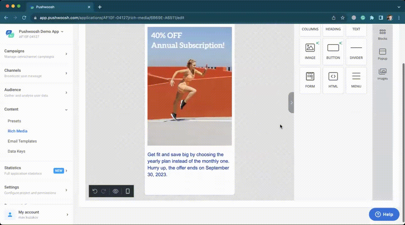Open Pushwoosh Demo App switcher dropdown

pos(41,32)
